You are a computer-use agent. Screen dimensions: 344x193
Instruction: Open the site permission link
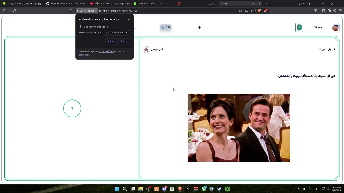pyautogui.click(x=106, y=51)
